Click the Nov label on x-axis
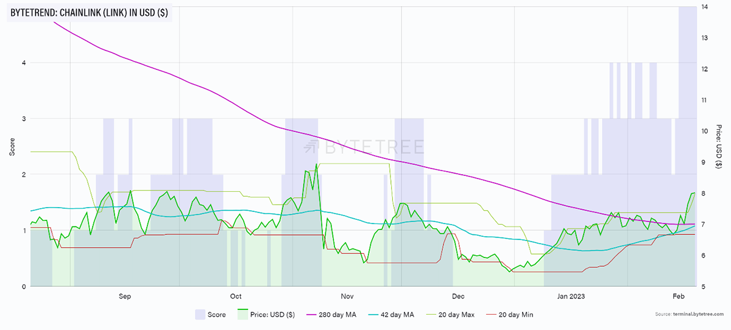Screen dimensions: 731x330 (347, 297)
